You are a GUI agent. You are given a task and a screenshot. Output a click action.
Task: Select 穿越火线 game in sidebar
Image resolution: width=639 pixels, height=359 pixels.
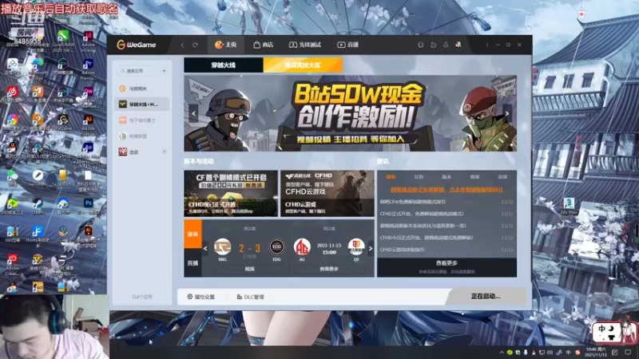coord(142,105)
